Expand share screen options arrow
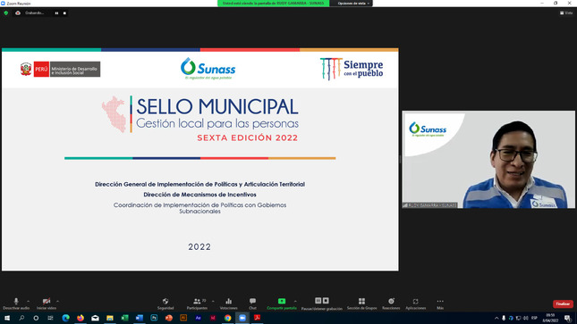Screen dimensions: 577x324 pyautogui.click(x=295, y=301)
